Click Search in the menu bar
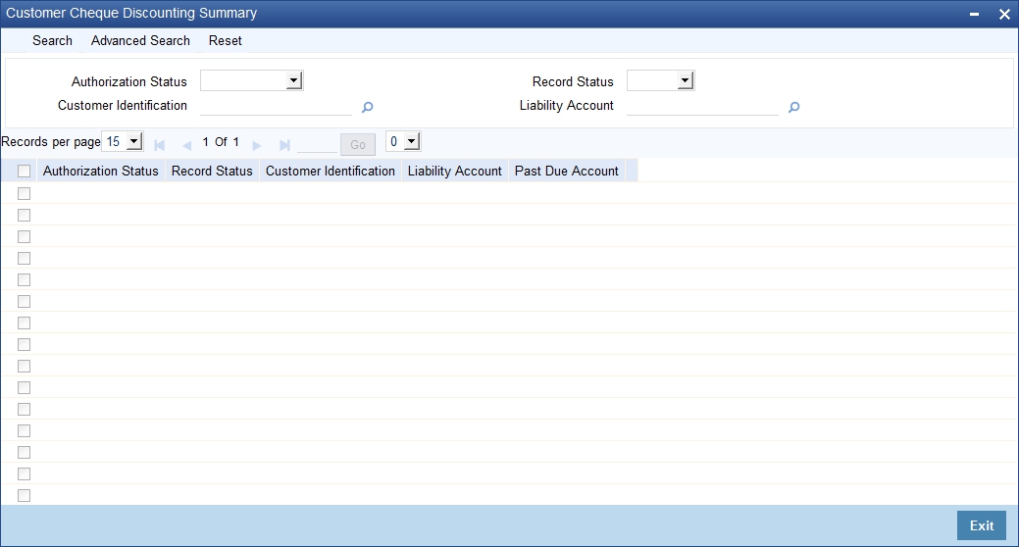 click(52, 40)
